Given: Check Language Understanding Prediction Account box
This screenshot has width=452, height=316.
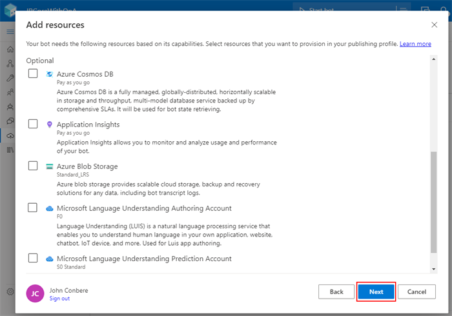Looking at the screenshot, I should 33,259.
